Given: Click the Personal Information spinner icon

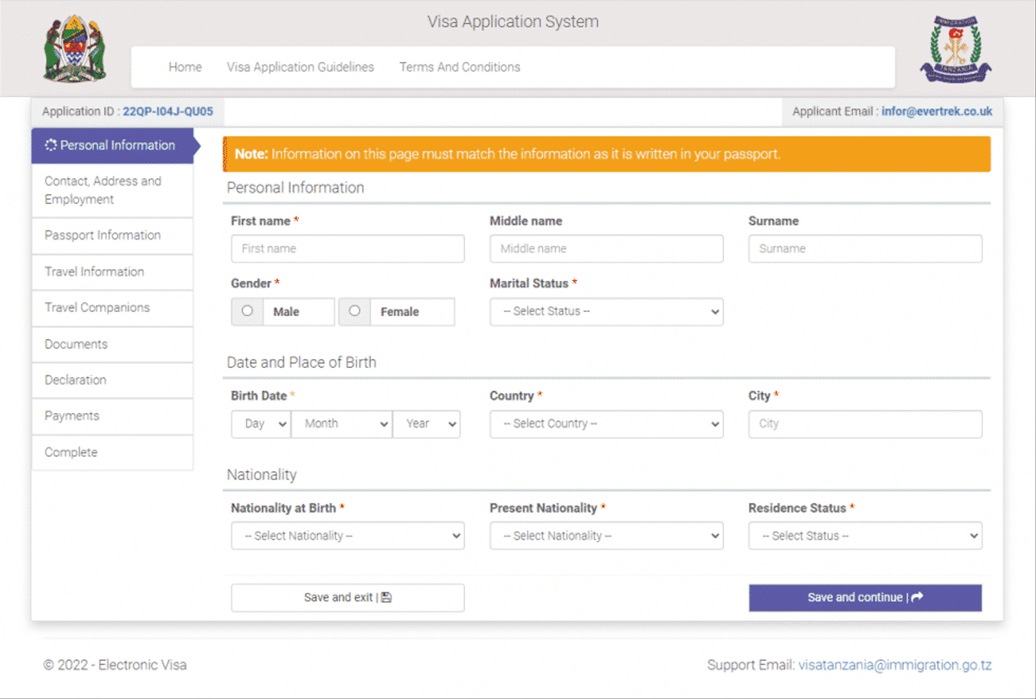Looking at the screenshot, I should 51,145.
